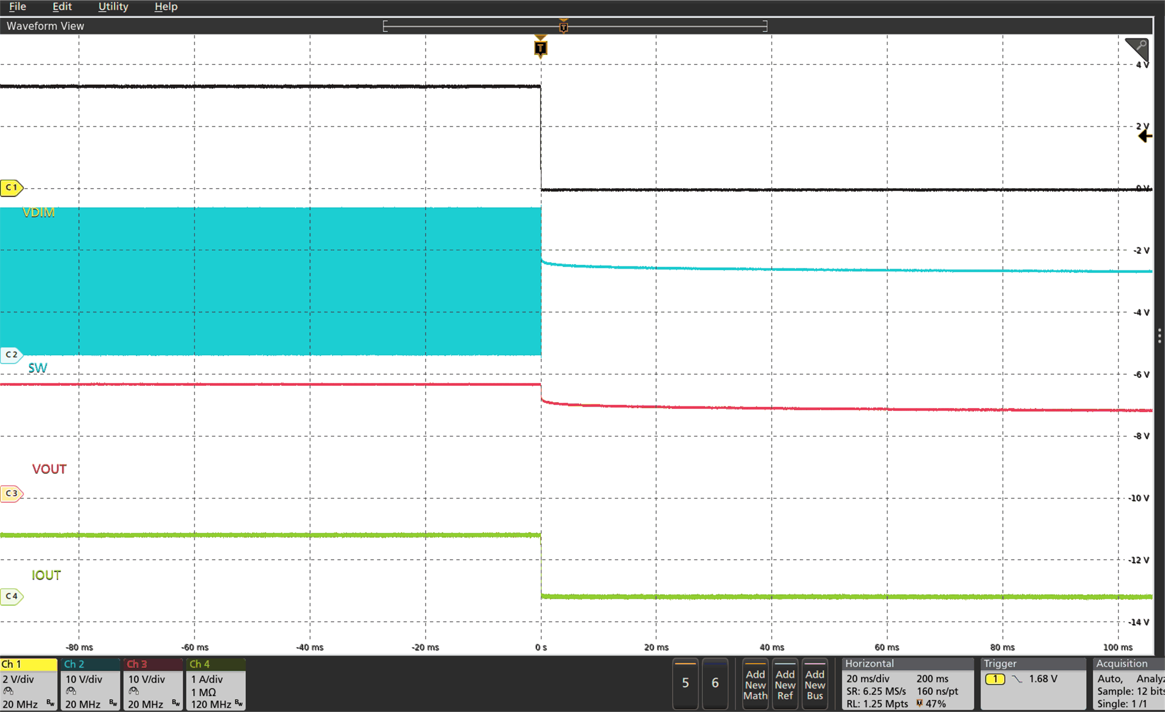Click Add New Math button
The height and width of the screenshot is (712, 1165).
point(755,684)
